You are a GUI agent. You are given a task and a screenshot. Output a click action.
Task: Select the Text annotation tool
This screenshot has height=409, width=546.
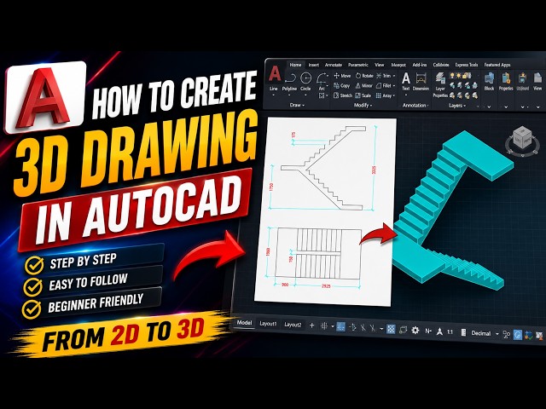click(x=406, y=82)
